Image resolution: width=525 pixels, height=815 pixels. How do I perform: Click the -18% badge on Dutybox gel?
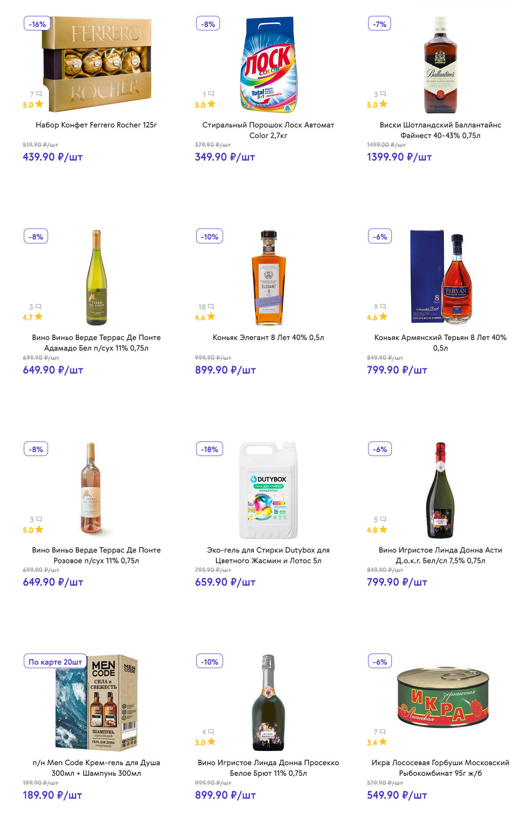[x=209, y=449]
